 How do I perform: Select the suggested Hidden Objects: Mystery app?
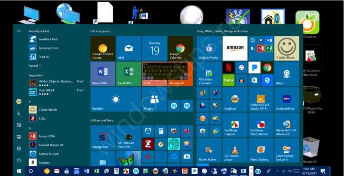[x=56, y=83]
